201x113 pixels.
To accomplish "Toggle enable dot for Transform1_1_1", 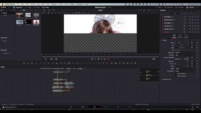I will [163, 26].
